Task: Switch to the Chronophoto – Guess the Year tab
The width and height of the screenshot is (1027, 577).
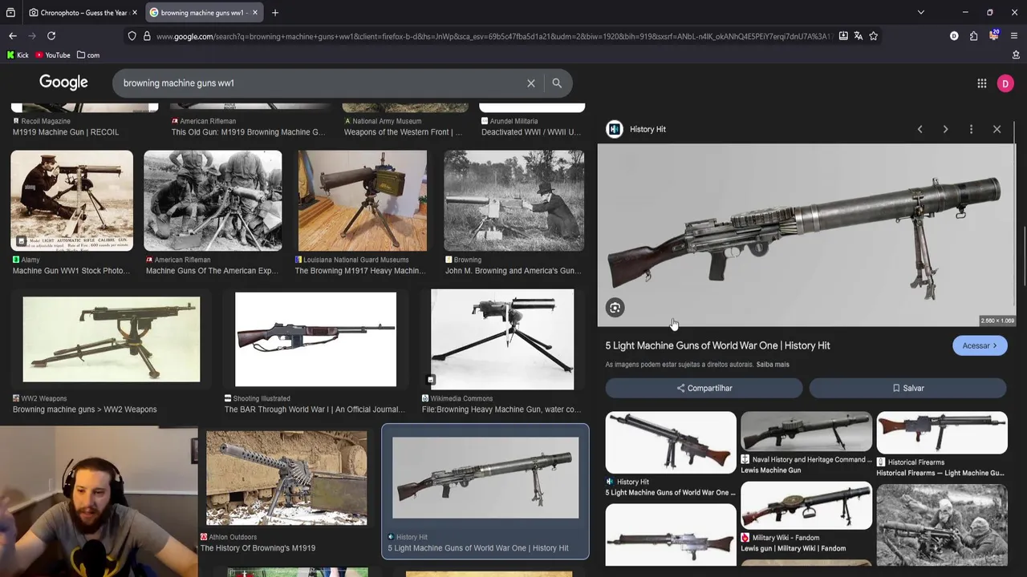Action: coord(79,13)
